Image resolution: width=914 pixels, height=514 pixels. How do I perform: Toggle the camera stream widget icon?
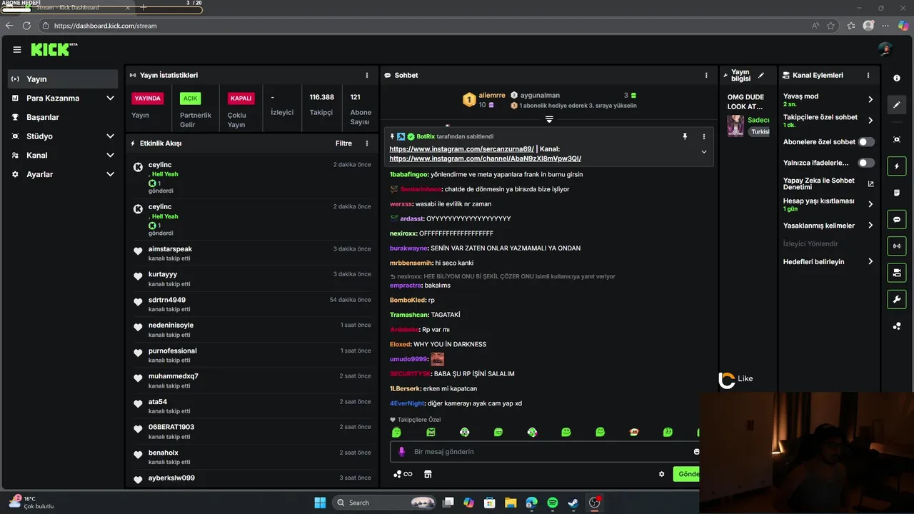coord(897,273)
